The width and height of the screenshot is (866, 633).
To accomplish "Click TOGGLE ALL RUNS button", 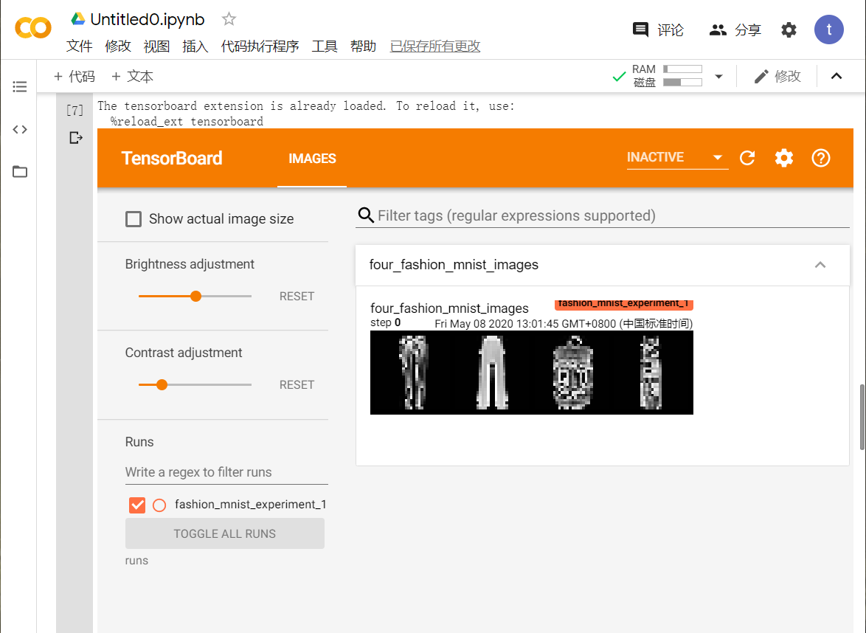I will pos(225,533).
